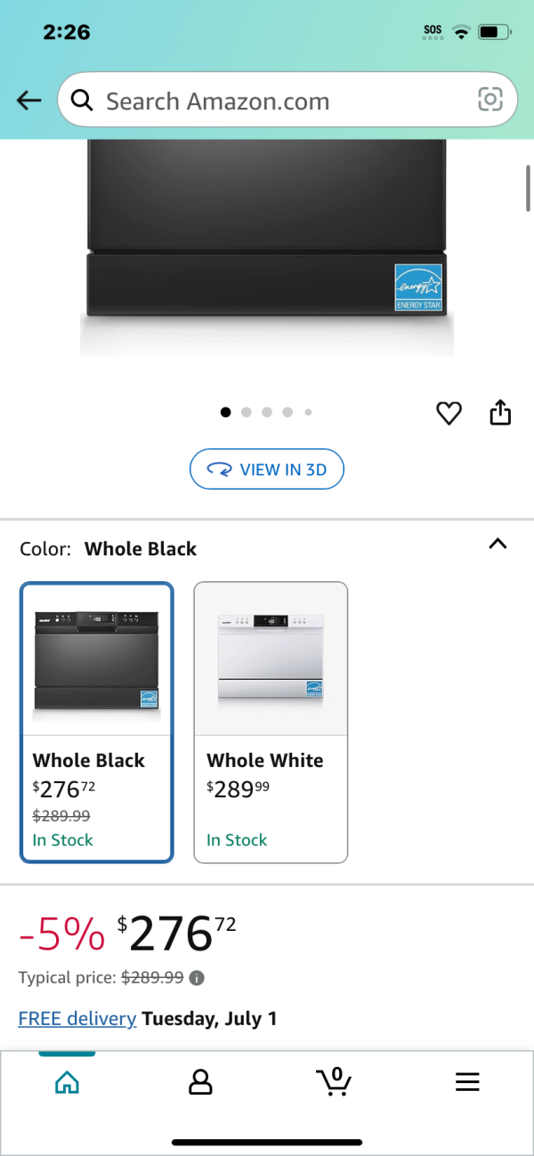The height and width of the screenshot is (1156, 534).
Task: Go to second product image dot
Action: pos(247,412)
